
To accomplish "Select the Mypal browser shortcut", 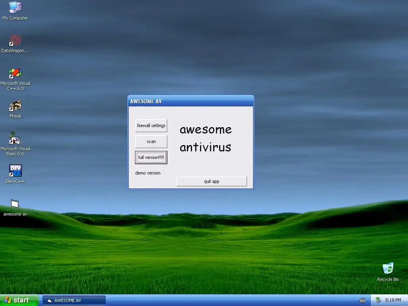I will (15, 109).
